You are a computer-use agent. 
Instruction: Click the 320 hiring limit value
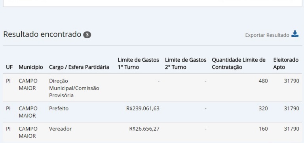(263, 108)
